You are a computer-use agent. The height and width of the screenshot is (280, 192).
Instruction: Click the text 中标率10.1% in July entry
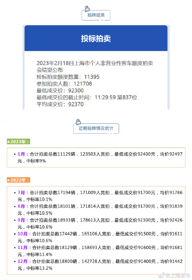pyautogui.click(x=39, y=199)
